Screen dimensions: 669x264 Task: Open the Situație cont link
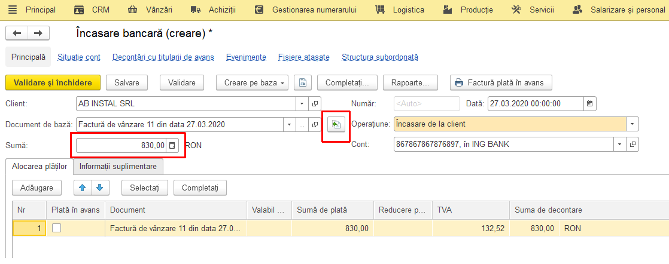pyautogui.click(x=79, y=57)
